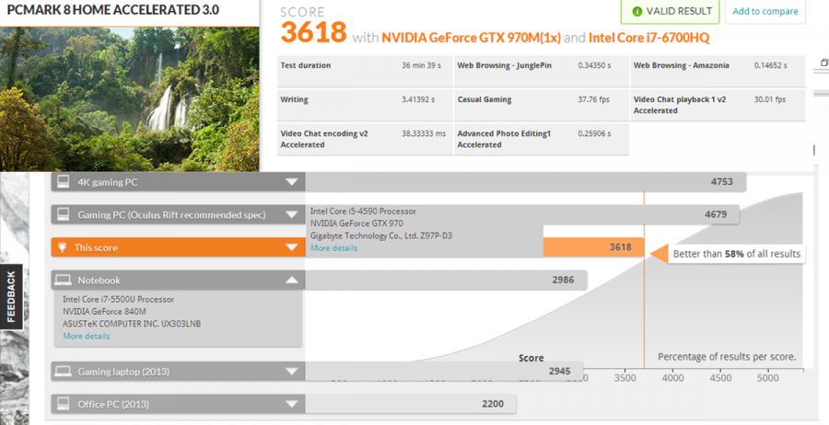Click the 4K gaming PC monitor icon
Image resolution: width=829 pixels, height=425 pixels.
64,182
